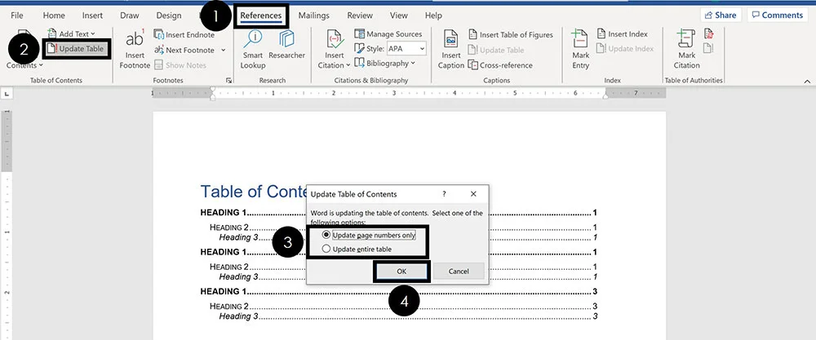Collapse the ribbon with the chevron
816x340 pixels.
click(807, 82)
